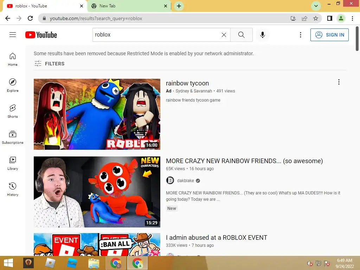Open the Roblox Player taskbar icon

(x=50, y=263)
